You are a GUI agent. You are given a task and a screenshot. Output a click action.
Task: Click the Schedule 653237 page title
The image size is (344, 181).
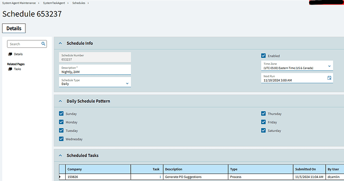click(x=32, y=14)
